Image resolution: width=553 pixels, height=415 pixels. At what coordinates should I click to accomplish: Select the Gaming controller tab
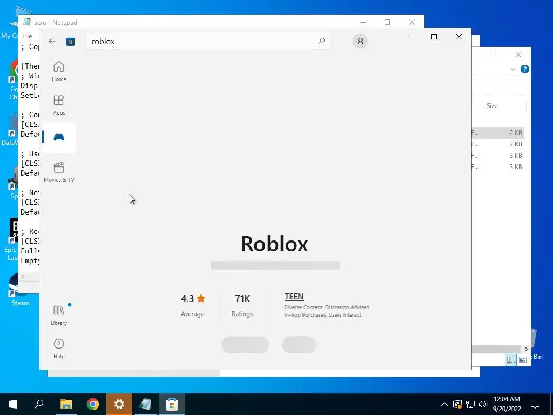(x=59, y=137)
